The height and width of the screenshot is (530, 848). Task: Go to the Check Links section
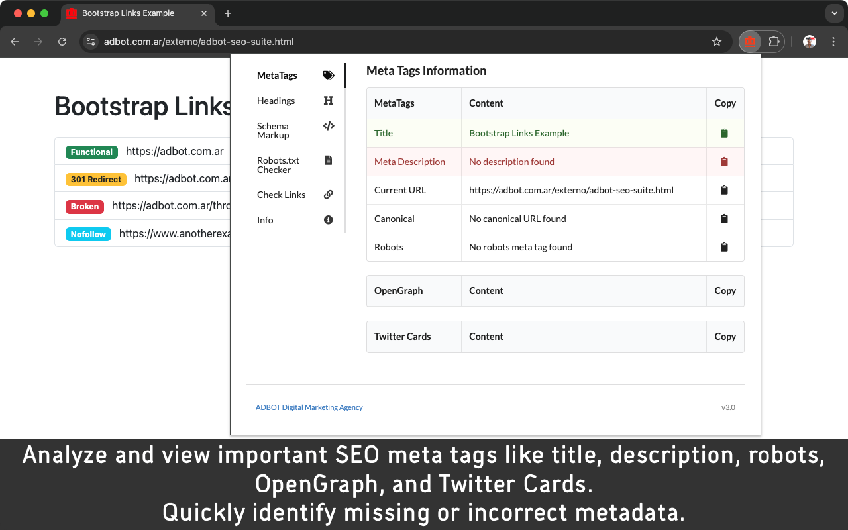(x=295, y=195)
